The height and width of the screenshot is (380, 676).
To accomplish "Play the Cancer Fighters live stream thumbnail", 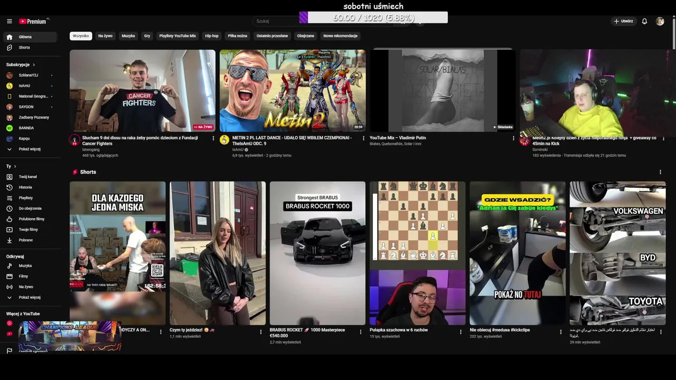I will point(143,91).
